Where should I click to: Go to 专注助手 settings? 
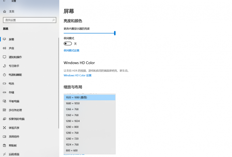14,66
